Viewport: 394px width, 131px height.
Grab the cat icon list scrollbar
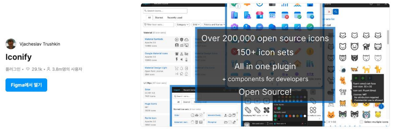pyautogui.click(x=388, y=38)
